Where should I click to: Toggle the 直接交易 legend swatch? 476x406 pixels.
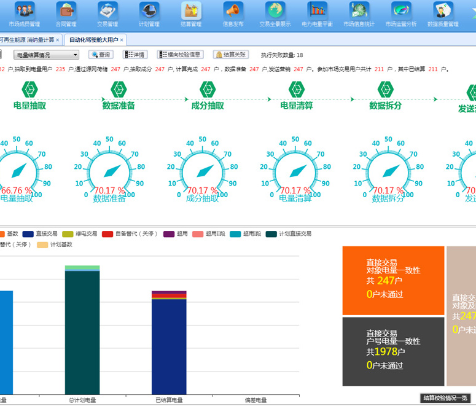[28, 234]
